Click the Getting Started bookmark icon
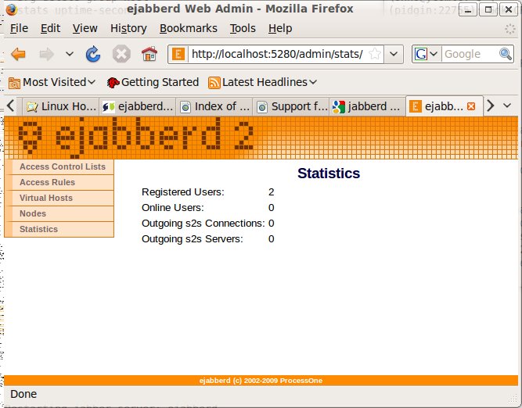 click(x=113, y=83)
